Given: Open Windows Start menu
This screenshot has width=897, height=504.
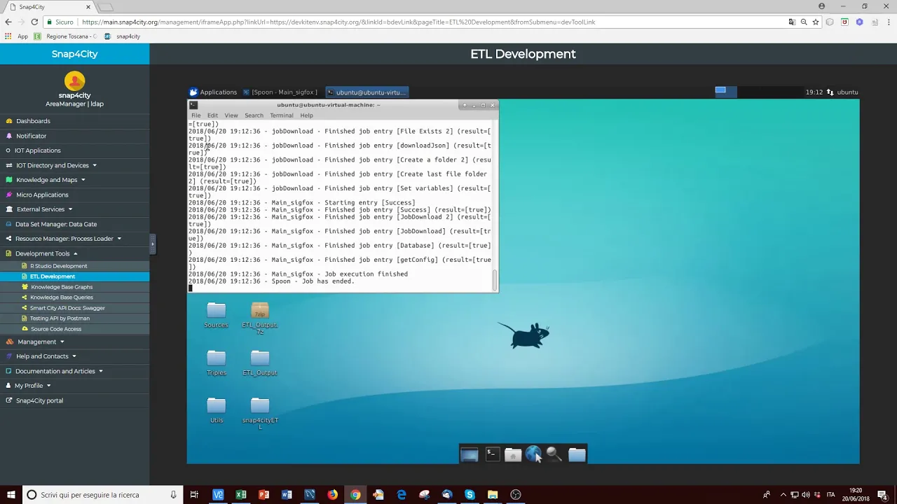Looking at the screenshot, I should (11, 495).
